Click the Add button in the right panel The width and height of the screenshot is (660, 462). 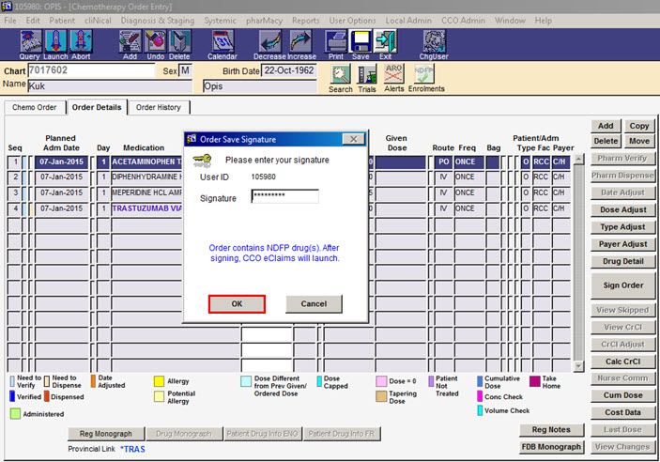point(606,126)
